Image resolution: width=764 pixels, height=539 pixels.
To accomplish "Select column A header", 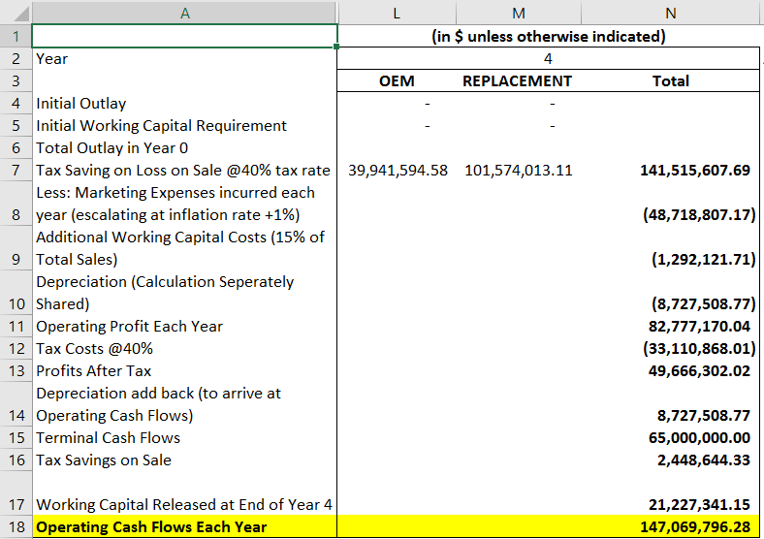I will pyautogui.click(x=184, y=12).
